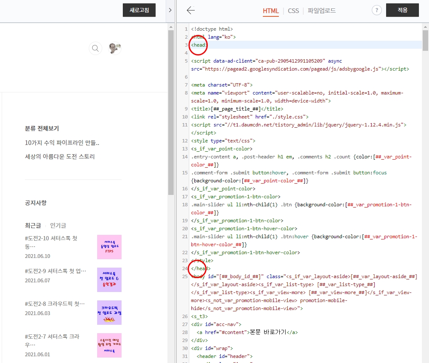Open the CSS tab
Image resolution: width=429 pixels, height=363 pixels.
(x=293, y=11)
